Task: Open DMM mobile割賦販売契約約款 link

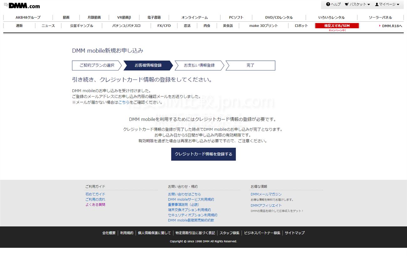Action: pyautogui.click(x=191, y=220)
